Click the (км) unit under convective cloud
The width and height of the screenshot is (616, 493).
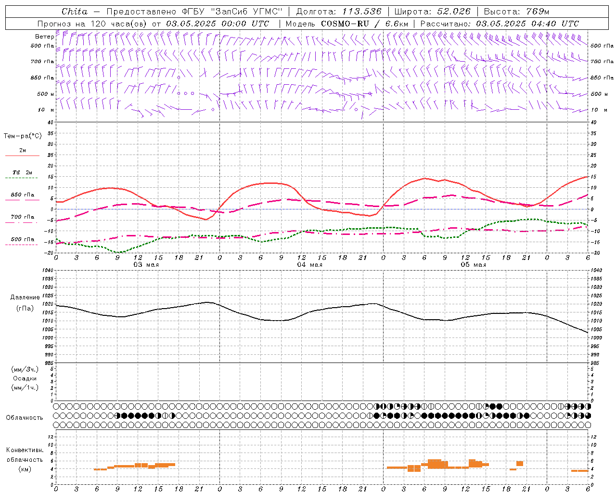25,469
